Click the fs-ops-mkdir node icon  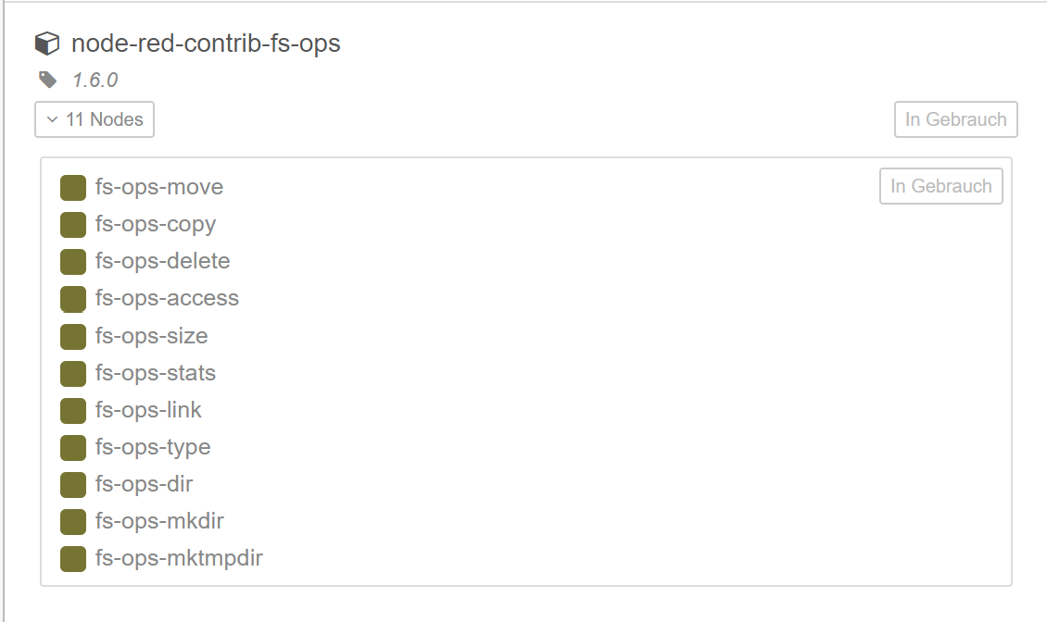coord(73,521)
